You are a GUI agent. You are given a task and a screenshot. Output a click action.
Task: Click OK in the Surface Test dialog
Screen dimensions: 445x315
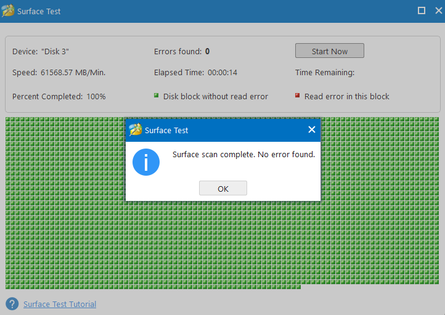click(x=222, y=188)
